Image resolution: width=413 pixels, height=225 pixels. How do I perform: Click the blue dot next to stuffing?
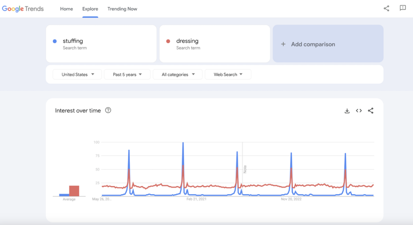coord(55,41)
